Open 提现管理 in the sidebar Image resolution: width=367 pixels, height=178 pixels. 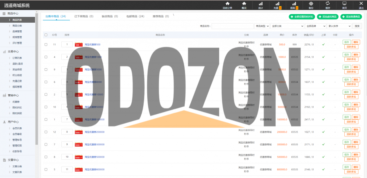17,87
